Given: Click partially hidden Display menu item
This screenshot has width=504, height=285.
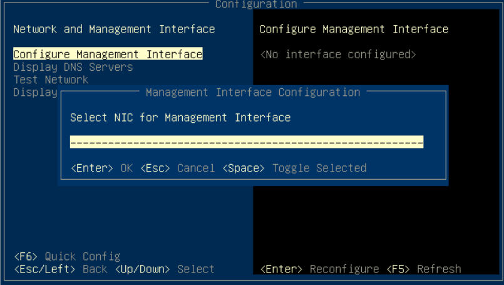Looking at the screenshot, I should [x=35, y=92].
